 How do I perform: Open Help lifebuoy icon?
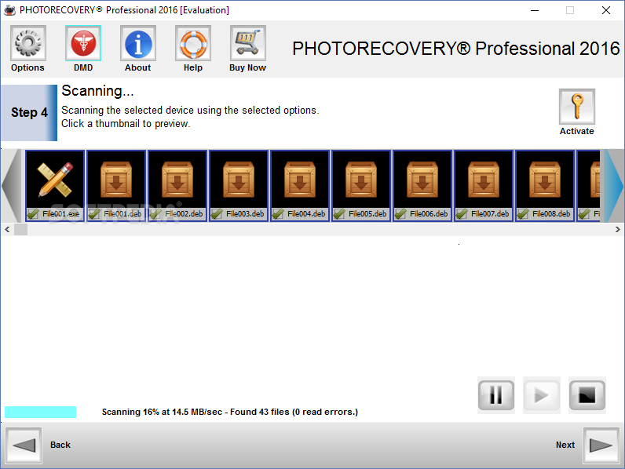pos(193,43)
